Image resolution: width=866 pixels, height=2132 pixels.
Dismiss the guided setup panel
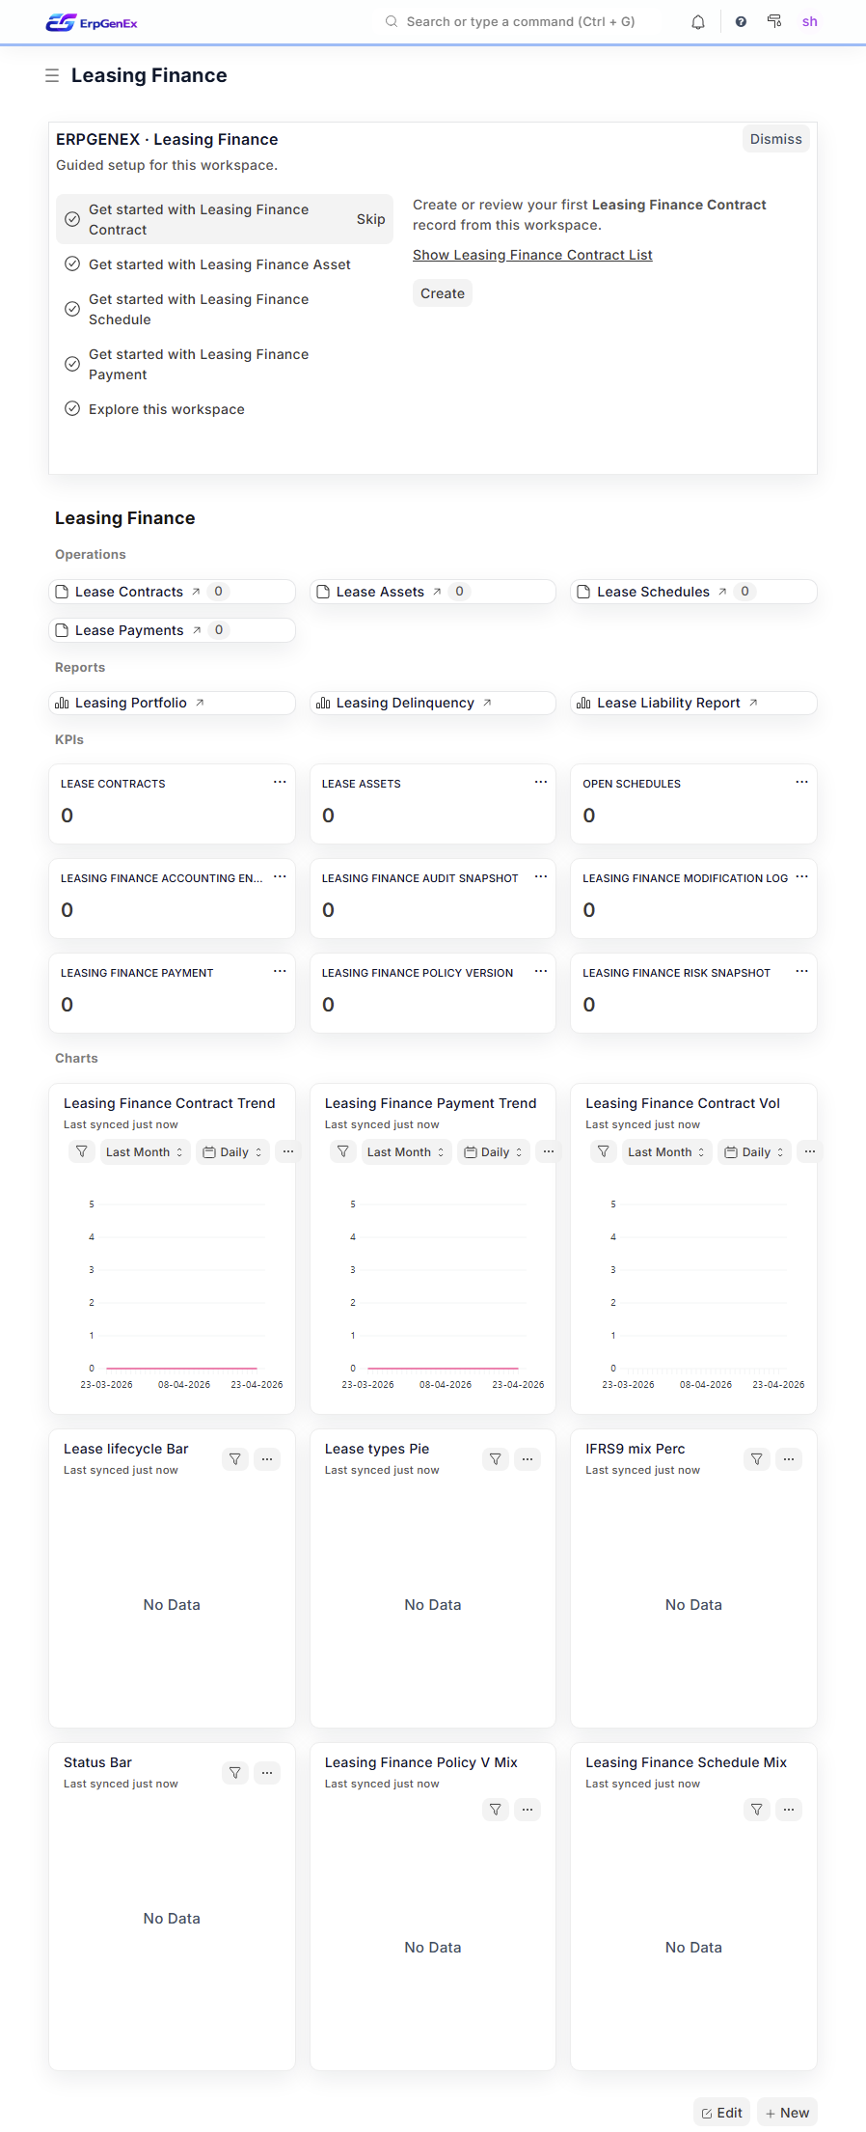(776, 139)
